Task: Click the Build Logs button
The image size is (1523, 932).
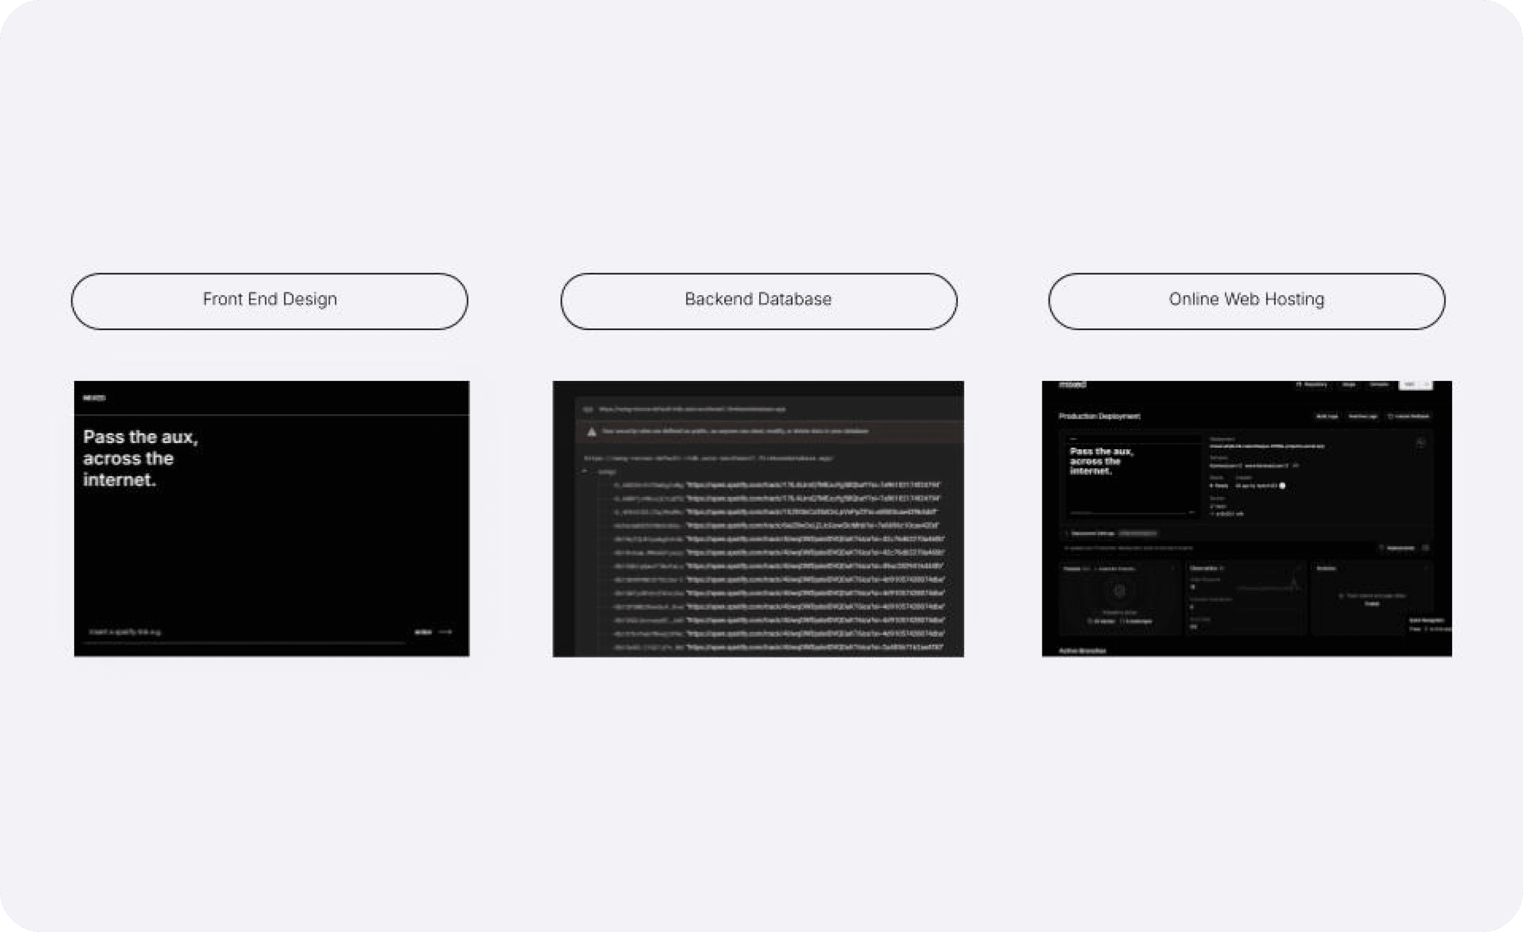Action: point(1327,417)
